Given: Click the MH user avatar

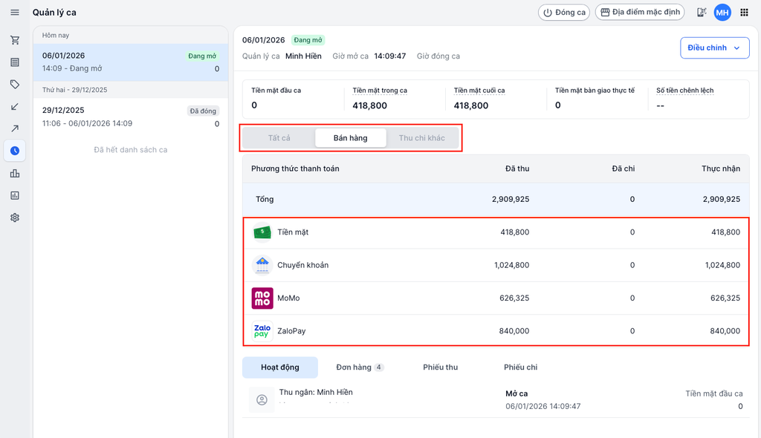Looking at the screenshot, I should (x=722, y=13).
